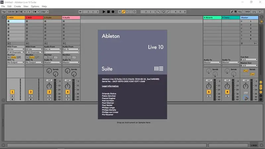Image resolution: width=265 pixels, height=149 pixels.
Task: Set track 1 MIDI monitor to Off
Action: (x=19, y=57)
